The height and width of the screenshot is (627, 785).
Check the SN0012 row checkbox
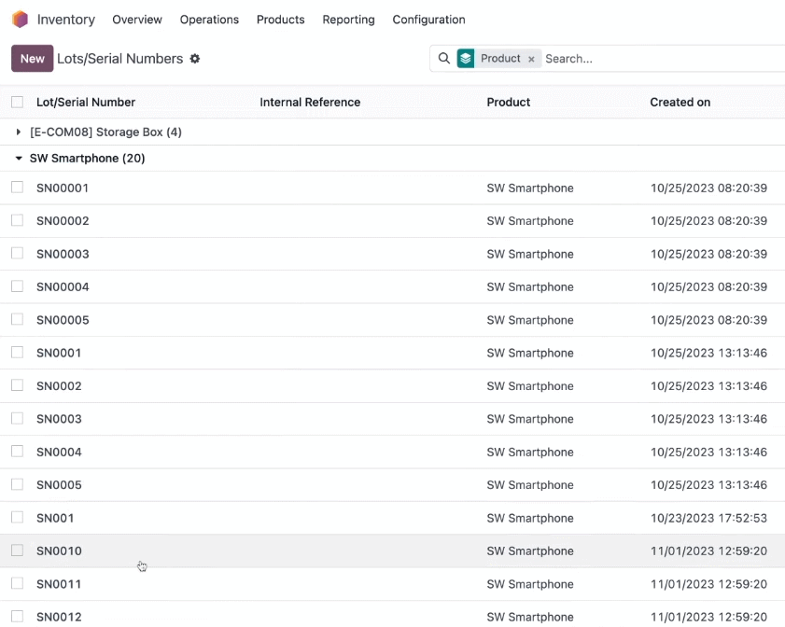17,617
